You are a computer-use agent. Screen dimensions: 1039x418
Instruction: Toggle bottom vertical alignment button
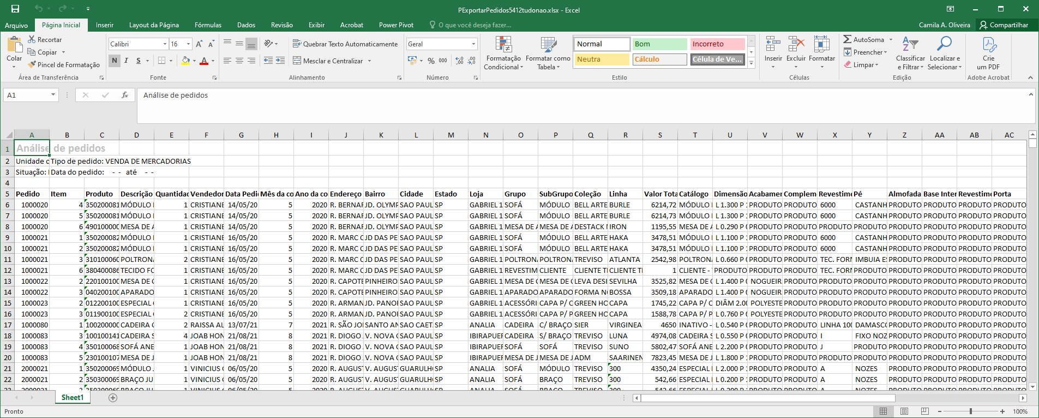pyautogui.click(x=251, y=44)
